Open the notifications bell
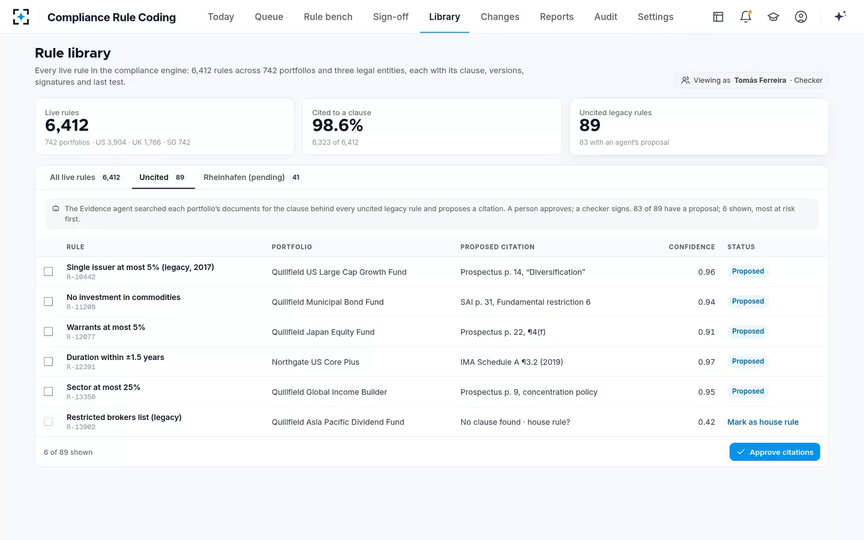The height and width of the screenshot is (540, 864). point(746,17)
